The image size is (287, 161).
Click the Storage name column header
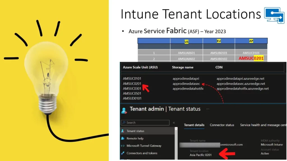point(182,67)
